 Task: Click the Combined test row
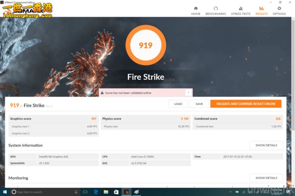238,126
